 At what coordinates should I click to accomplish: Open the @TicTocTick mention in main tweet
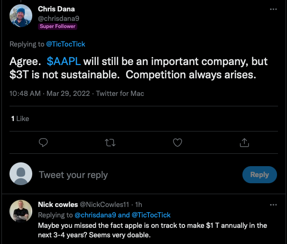(66, 44)
